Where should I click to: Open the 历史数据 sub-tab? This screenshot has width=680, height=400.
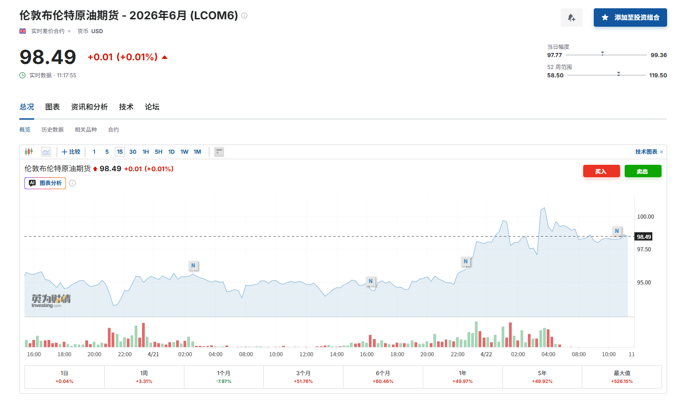[x=53, y=130]
